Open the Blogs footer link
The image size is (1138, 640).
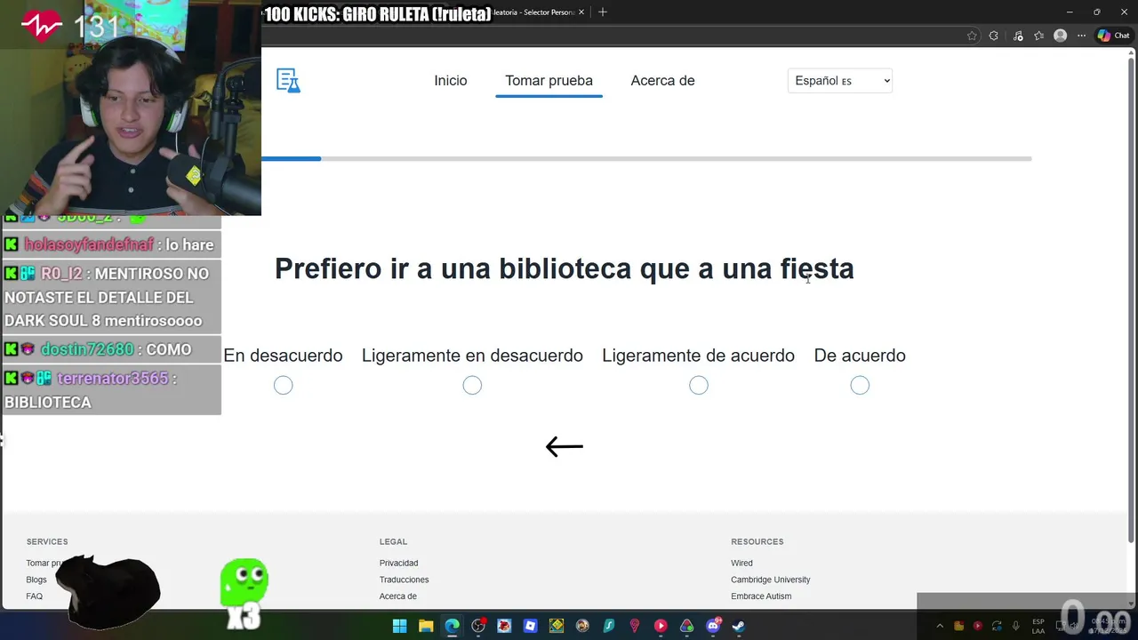click(36, 580)
